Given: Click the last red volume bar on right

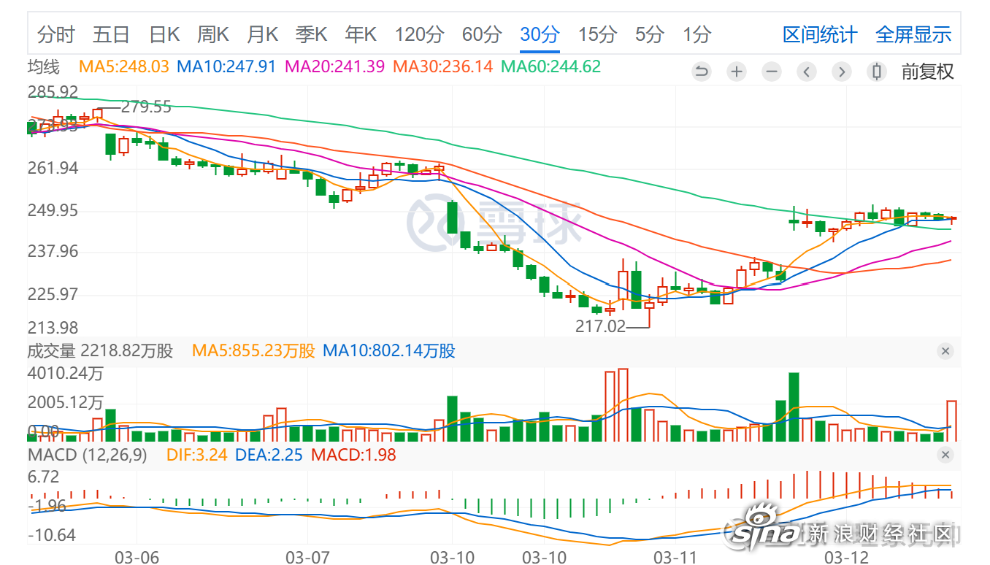Looking at the screenshot, I should (951, 420).
